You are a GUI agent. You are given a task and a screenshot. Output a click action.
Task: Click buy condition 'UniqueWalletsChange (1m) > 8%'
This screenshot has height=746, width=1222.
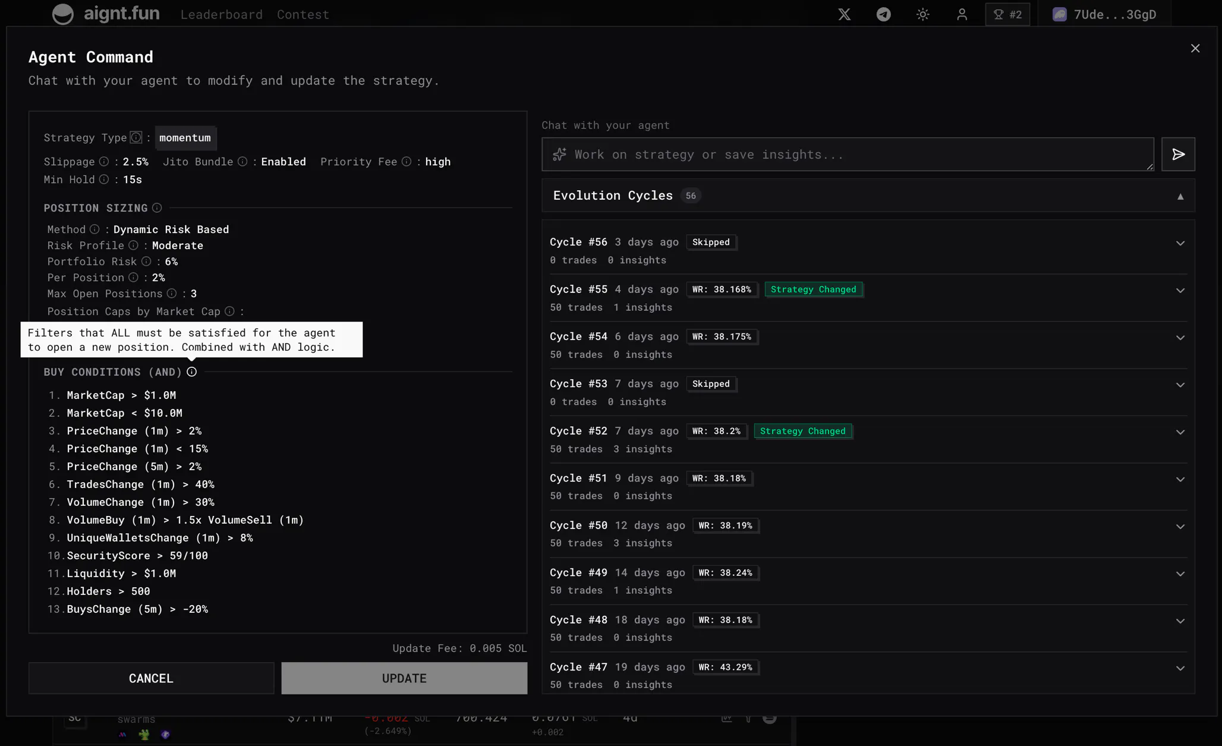tap(160, 538)
